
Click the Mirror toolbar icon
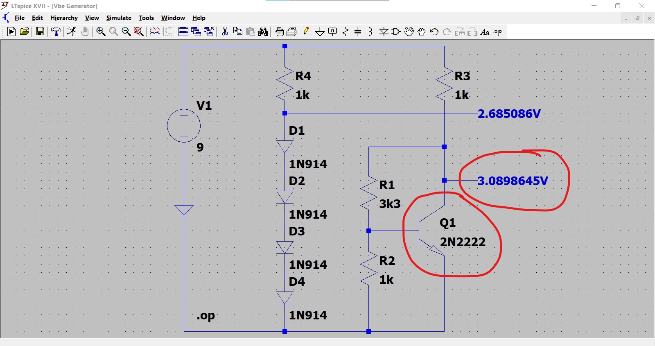pos(472,32)
